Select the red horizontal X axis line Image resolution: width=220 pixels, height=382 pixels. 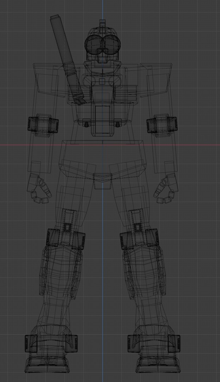[x=110, y=145]
